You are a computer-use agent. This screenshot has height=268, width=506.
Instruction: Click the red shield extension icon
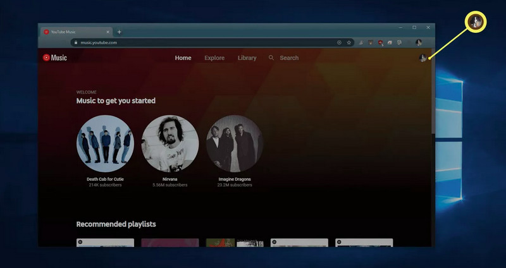381,42
